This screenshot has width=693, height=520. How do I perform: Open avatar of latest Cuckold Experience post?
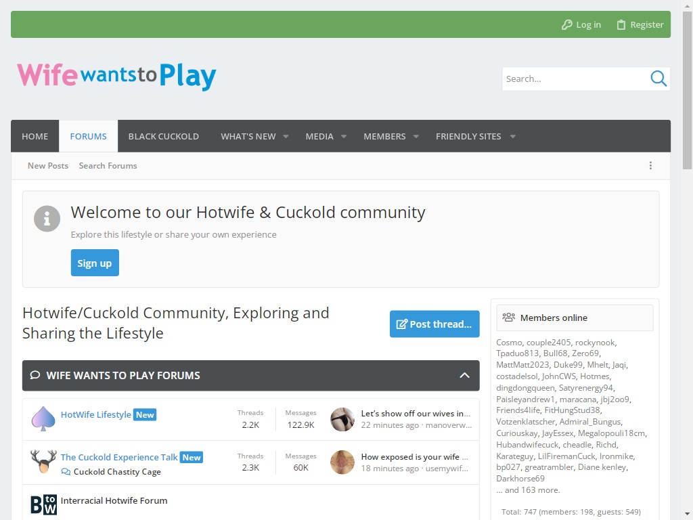point(342,462)
